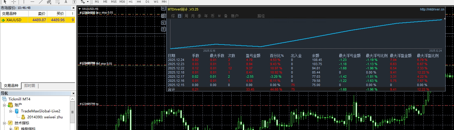454x130 pixels.
Task: Open the 季 quarterly statistics tab
Action: (x=199, y=16)
